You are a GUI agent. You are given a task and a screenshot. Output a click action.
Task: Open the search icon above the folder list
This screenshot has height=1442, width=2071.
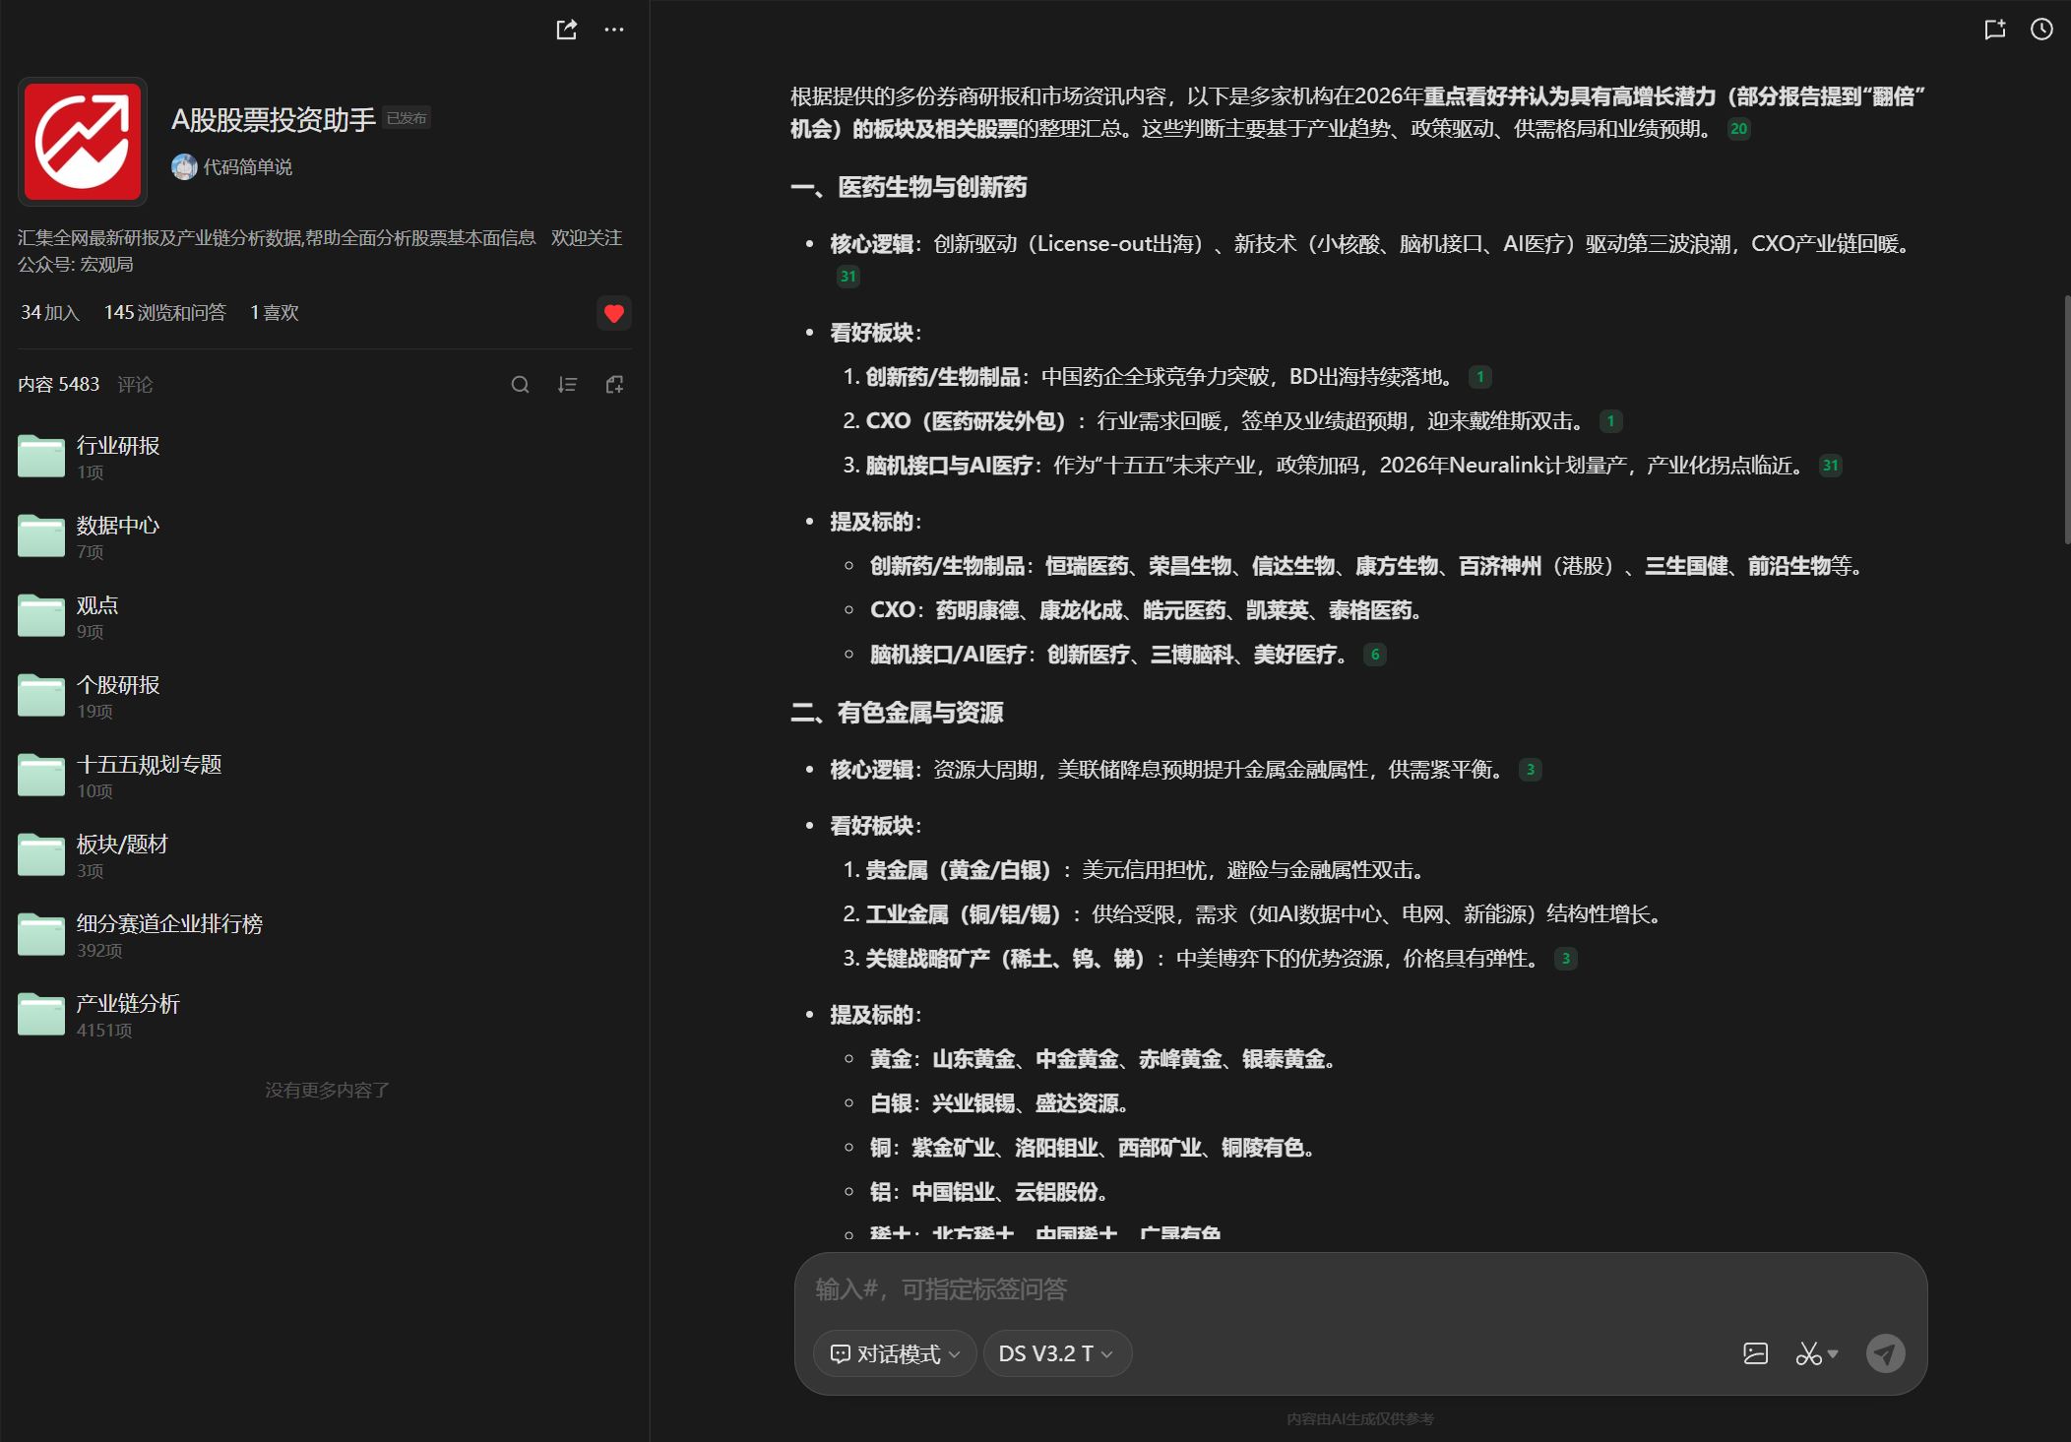pos(521,384)
